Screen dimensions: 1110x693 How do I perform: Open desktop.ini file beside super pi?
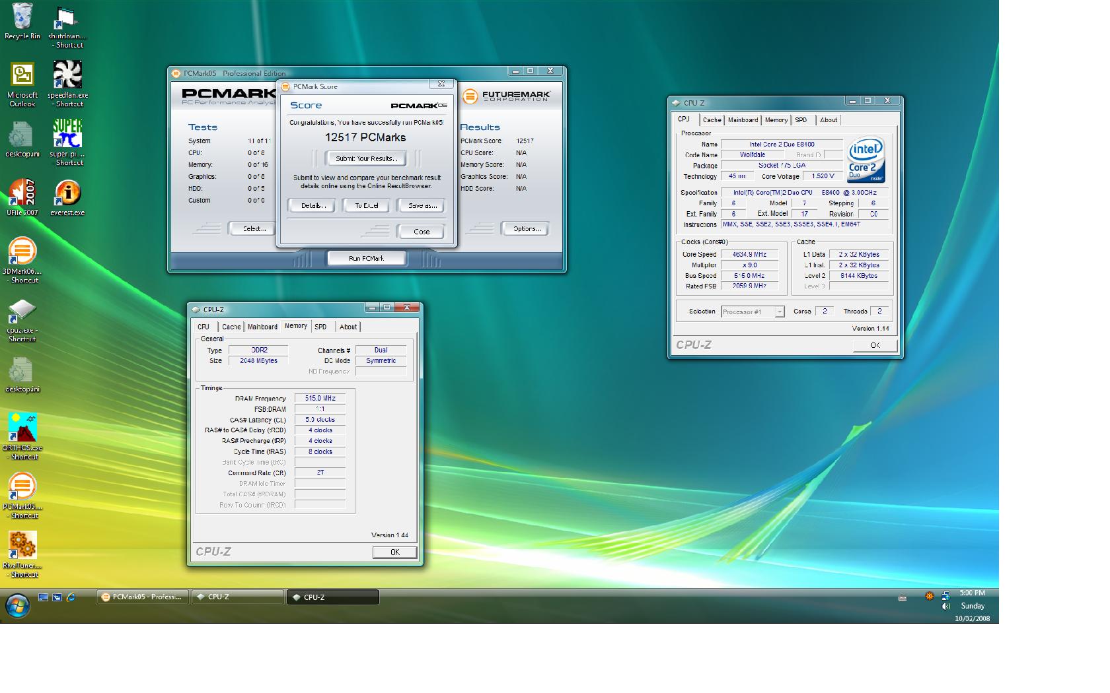[22, 140]
